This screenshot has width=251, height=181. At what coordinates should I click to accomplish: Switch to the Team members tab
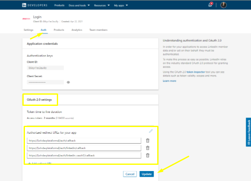98,30
